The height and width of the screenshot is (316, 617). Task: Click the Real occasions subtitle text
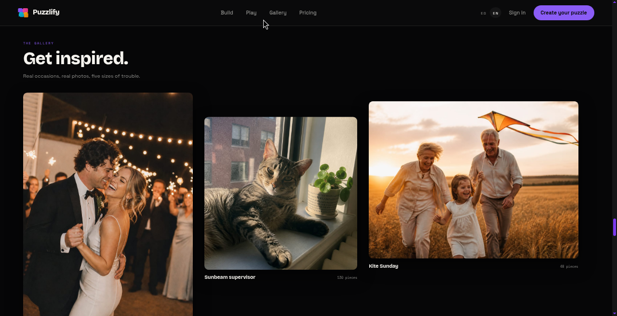[x=81, y=76]
